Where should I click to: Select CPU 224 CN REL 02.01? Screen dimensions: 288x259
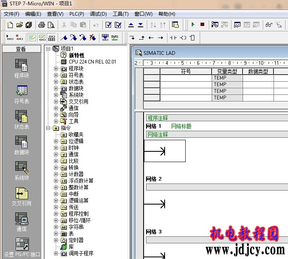click(x=92, y=62)
